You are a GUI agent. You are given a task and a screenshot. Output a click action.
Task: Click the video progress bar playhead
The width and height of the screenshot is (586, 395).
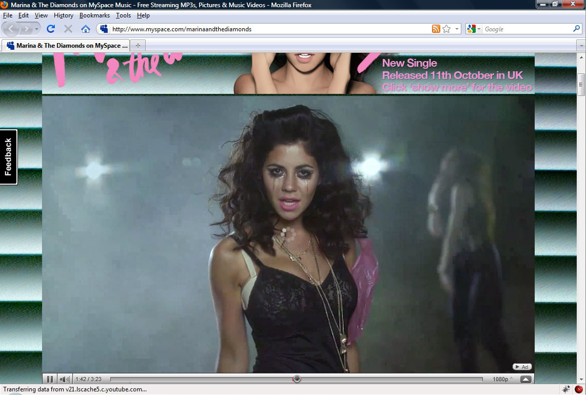pos(297,379)
